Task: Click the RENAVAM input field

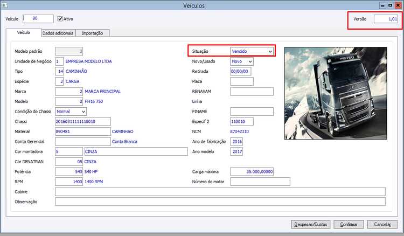Action: 252,92
